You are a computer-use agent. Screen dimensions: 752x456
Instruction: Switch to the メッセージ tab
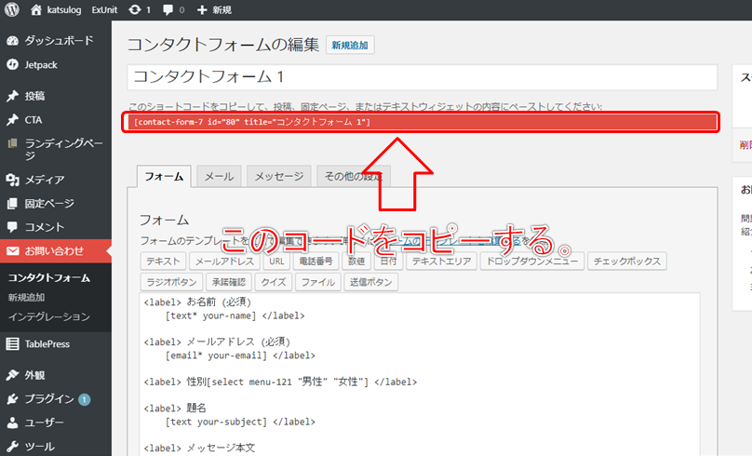pyautogui.click(x=278, y=177)
